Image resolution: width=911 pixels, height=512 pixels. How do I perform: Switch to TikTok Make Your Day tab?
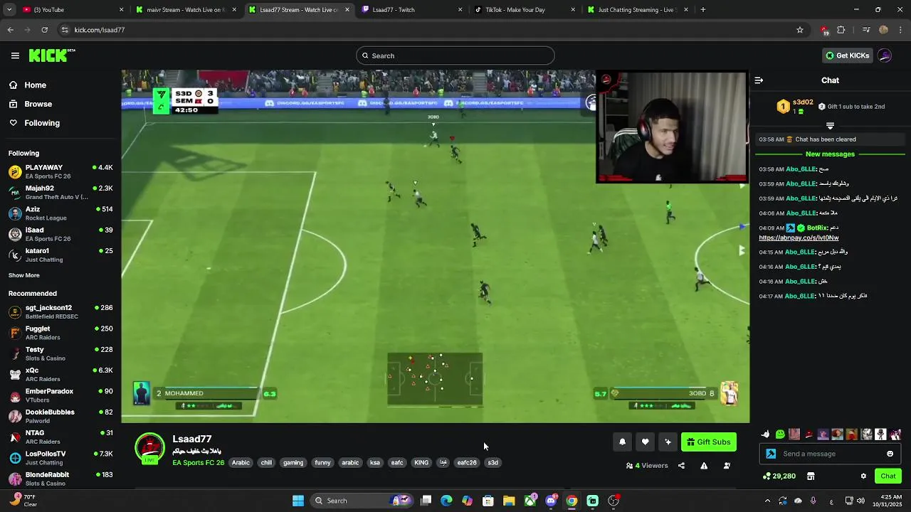tap(525, 10)
